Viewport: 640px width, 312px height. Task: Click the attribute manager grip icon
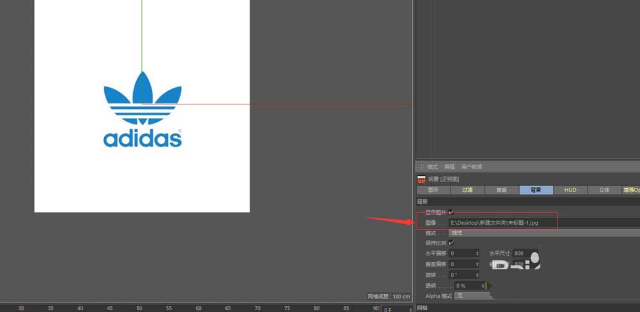[x=420, y=167]
